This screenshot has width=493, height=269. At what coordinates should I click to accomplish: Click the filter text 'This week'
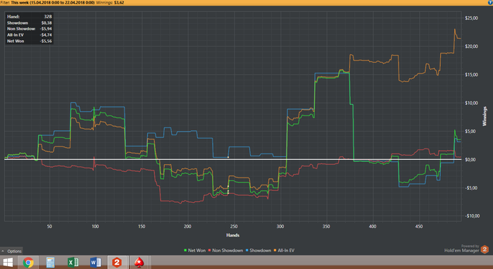click(20, 3)
